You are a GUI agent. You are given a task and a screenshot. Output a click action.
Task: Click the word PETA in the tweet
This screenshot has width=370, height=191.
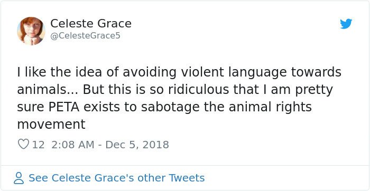pos(64,107)
